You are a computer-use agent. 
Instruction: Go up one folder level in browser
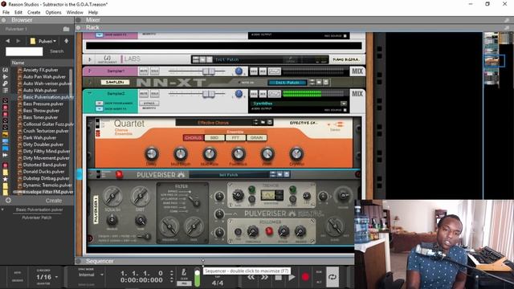click(x=67, y=41)
